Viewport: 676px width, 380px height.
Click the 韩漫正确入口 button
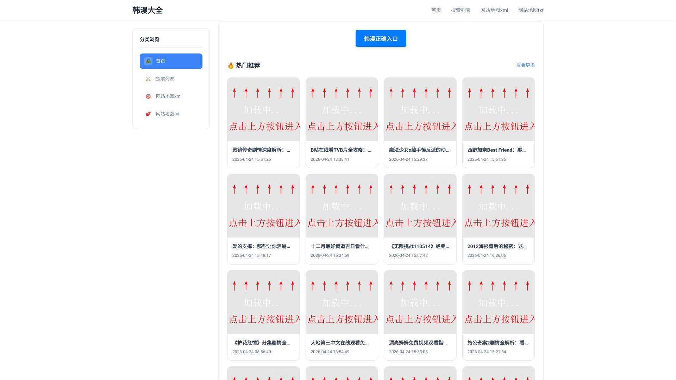point(381,38)
